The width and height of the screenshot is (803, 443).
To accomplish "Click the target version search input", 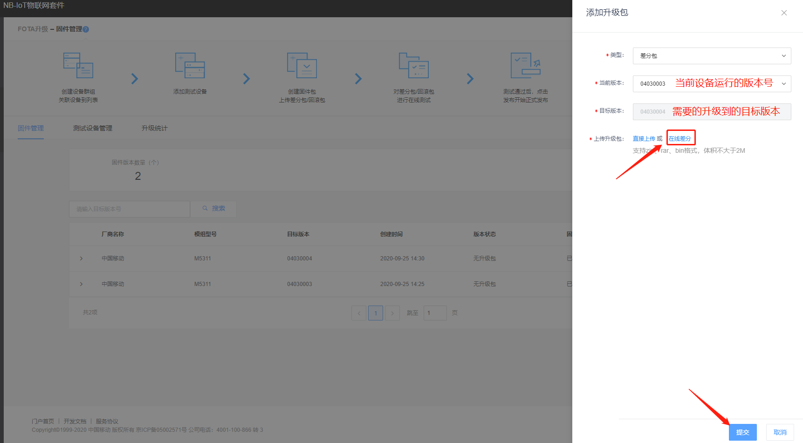I will click(x=130, y=209).
